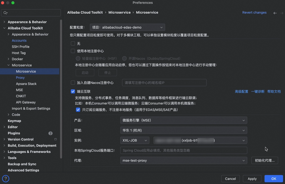Open Host Tag settings page
285x184 pixels.
19,53
